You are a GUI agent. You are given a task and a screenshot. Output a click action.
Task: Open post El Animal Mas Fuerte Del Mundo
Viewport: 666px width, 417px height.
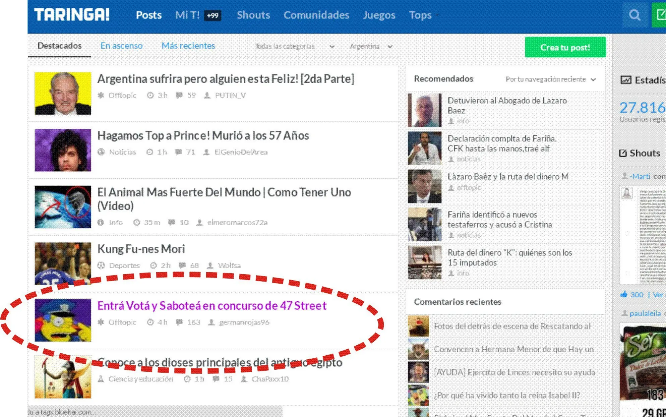224,199
